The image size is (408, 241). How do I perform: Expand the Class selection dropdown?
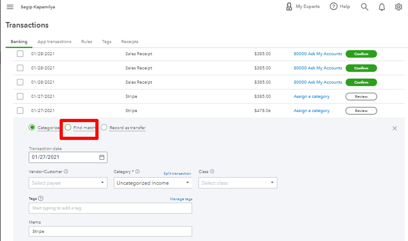[x=272, y=183]
